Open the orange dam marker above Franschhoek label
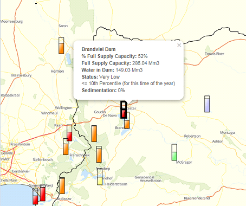 coord(66,146)
